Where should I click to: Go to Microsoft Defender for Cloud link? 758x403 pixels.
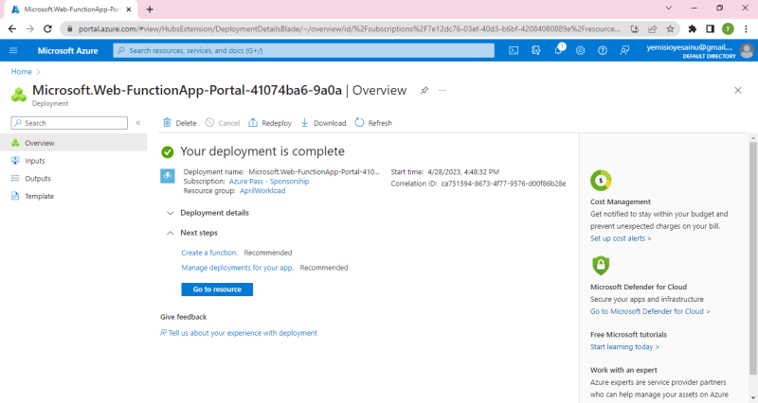click(x=650, y=311)
